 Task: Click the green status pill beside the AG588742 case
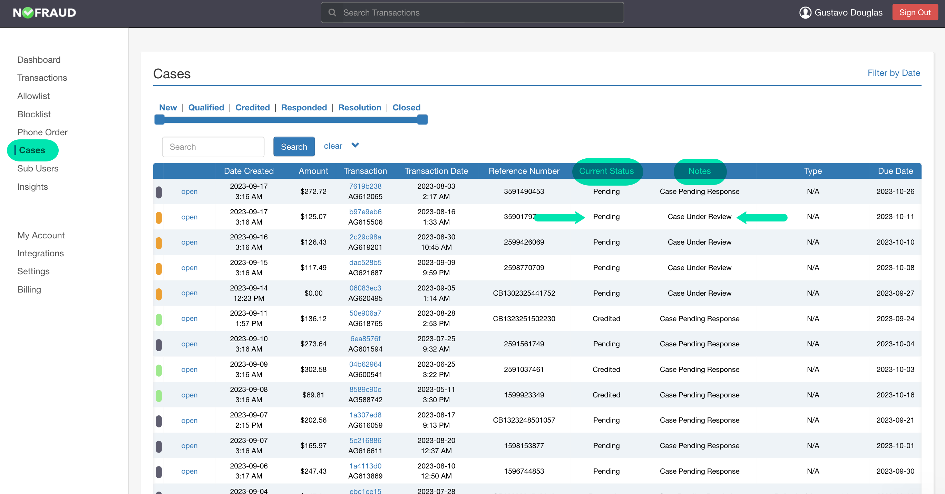tap(159, 395)
